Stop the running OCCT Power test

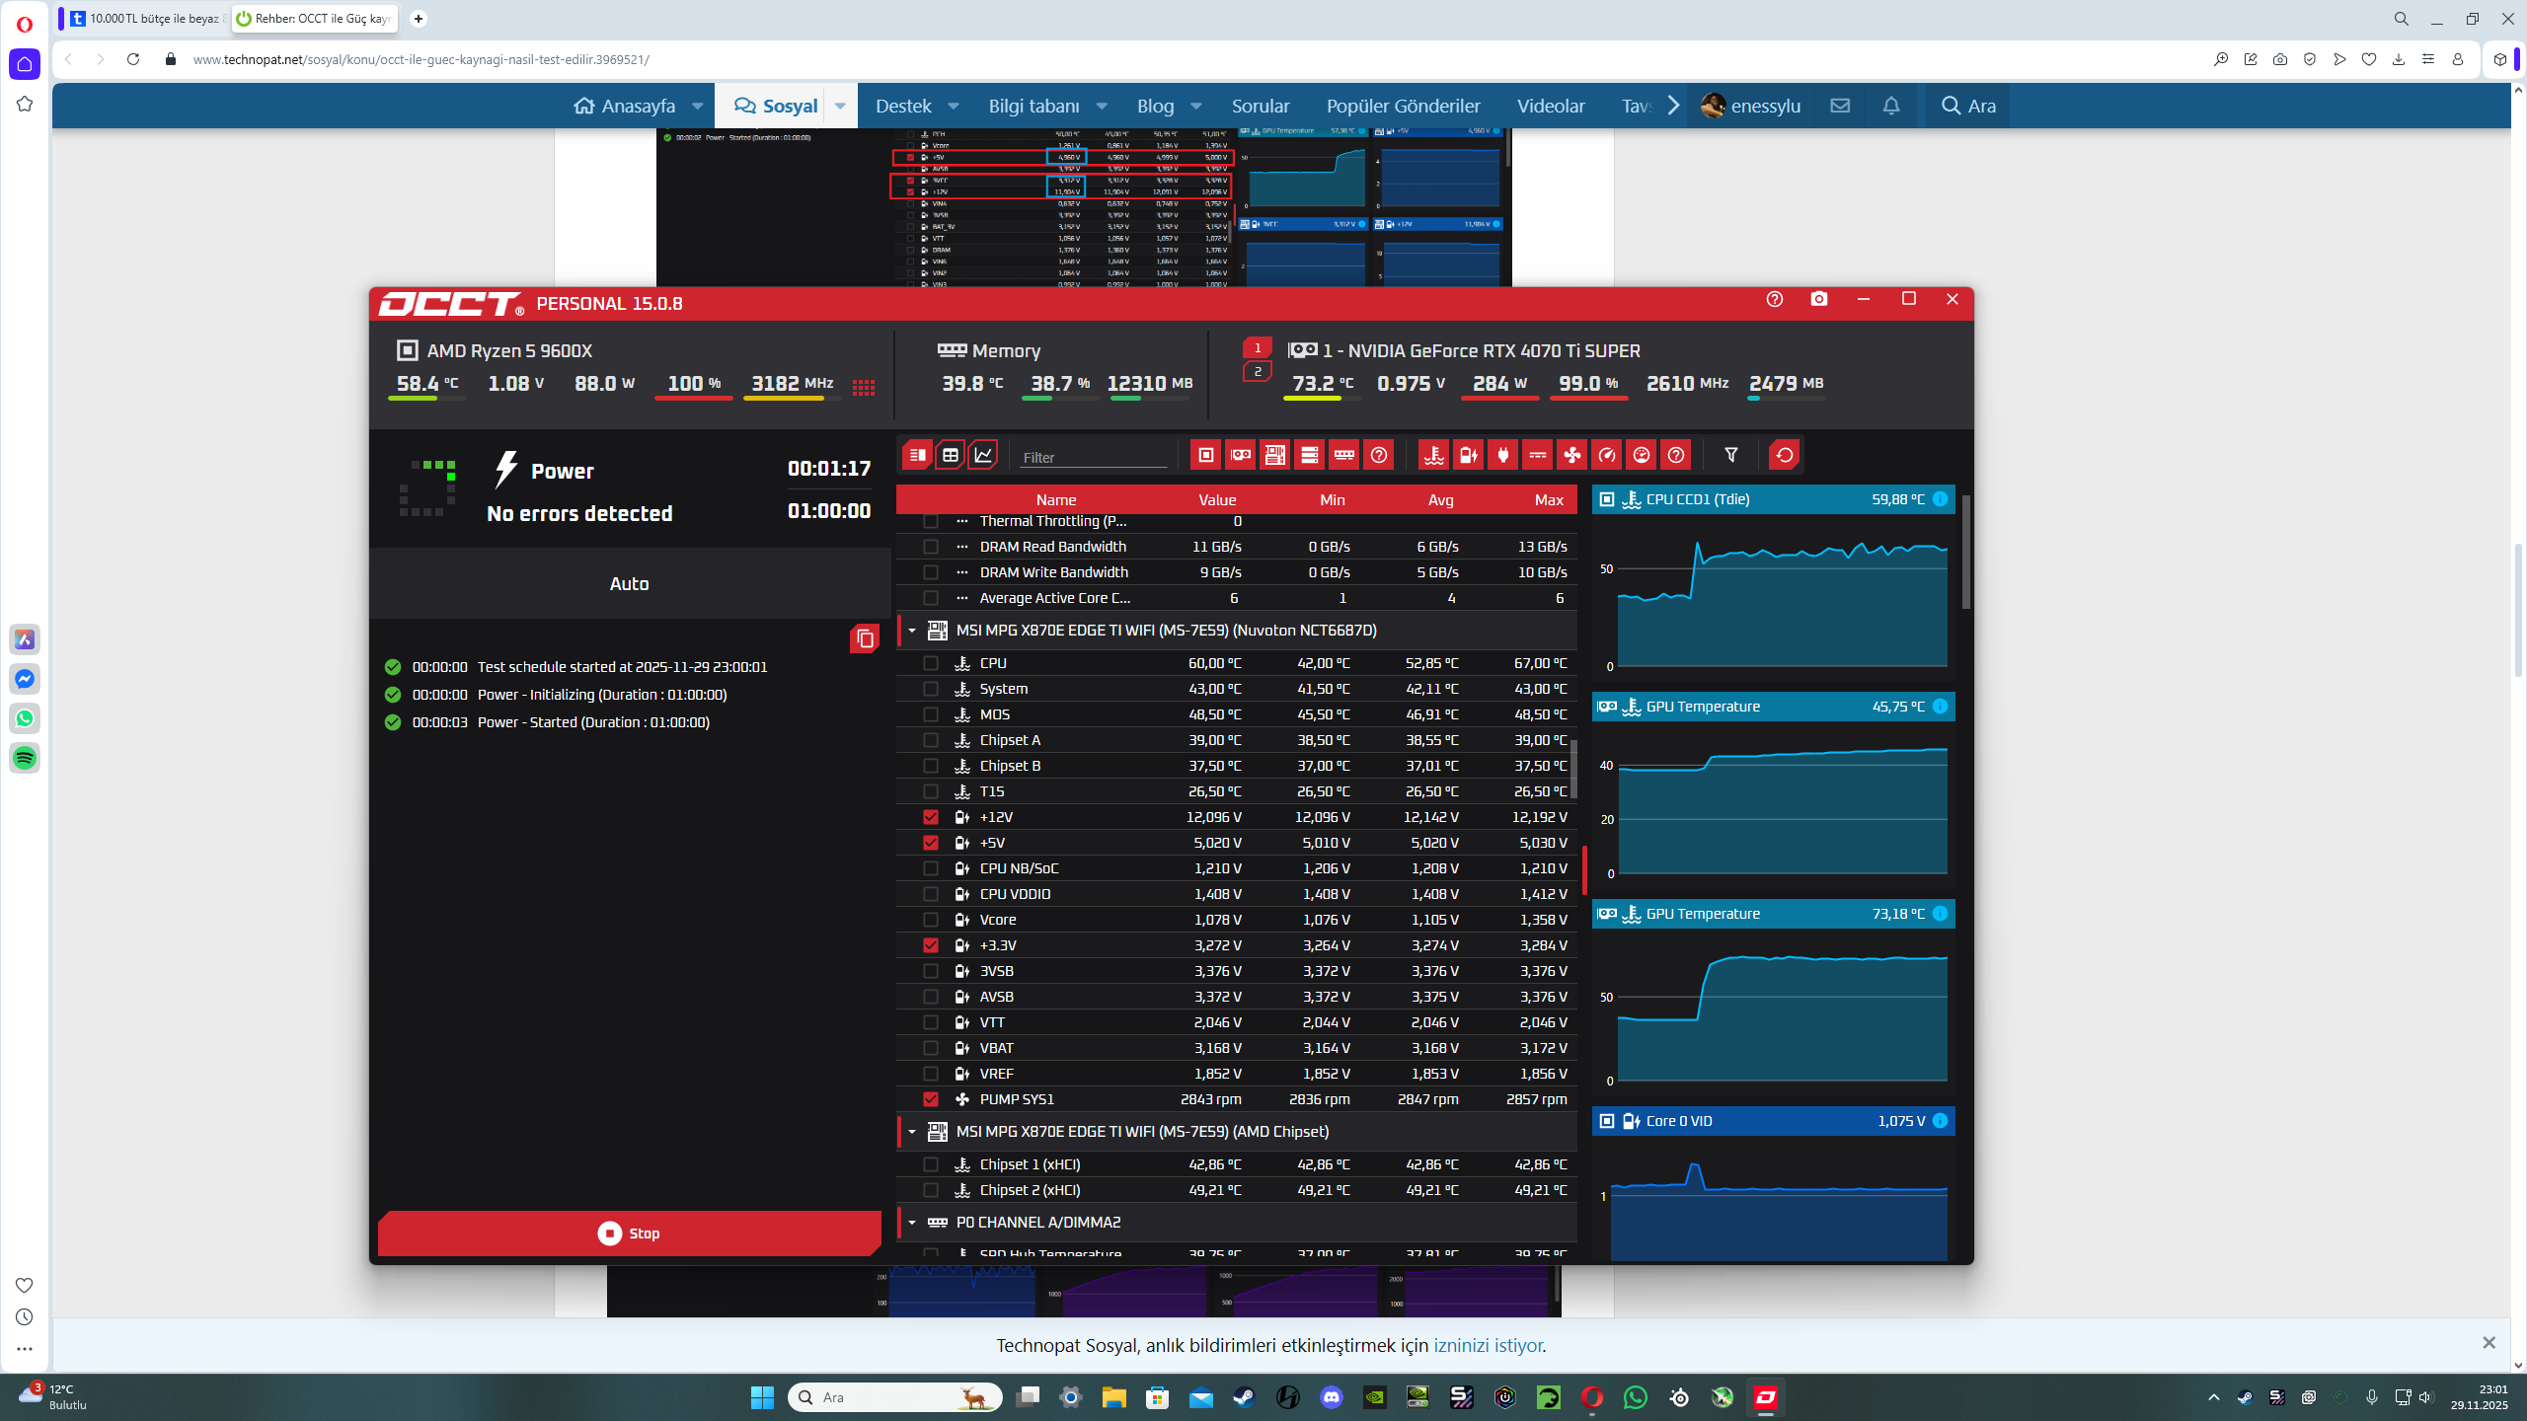(630, 1234)
